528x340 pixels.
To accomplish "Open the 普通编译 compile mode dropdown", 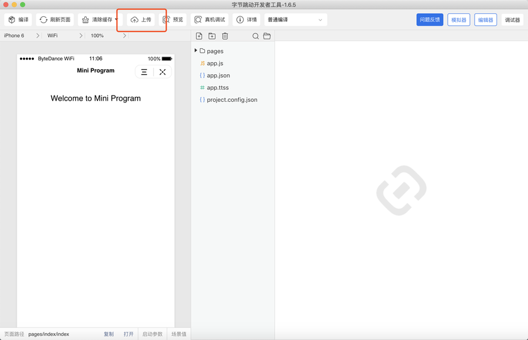I will coord(295,19).
